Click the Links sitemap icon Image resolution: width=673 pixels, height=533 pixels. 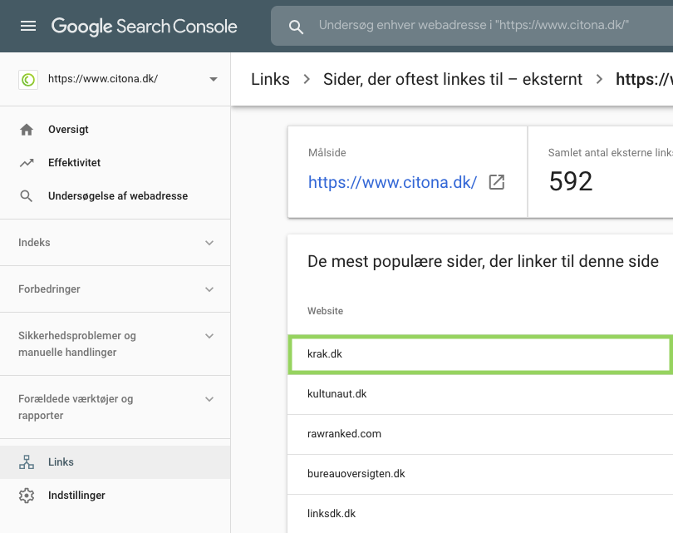pos(27,462)
